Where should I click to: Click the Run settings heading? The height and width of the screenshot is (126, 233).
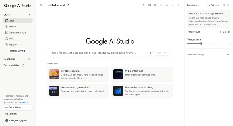point(193,5)
